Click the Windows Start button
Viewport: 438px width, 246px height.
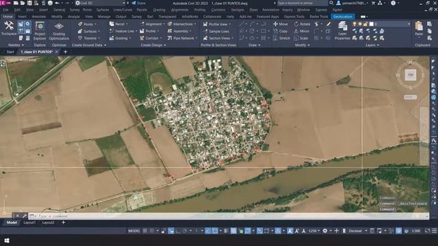click(7, 241)
